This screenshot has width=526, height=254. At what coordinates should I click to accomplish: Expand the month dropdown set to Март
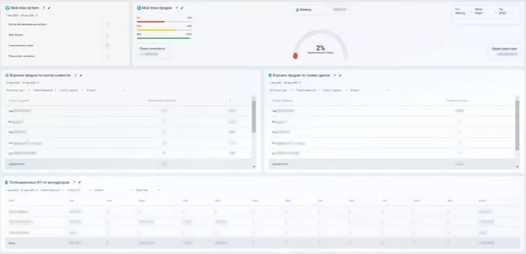point(482,13)
